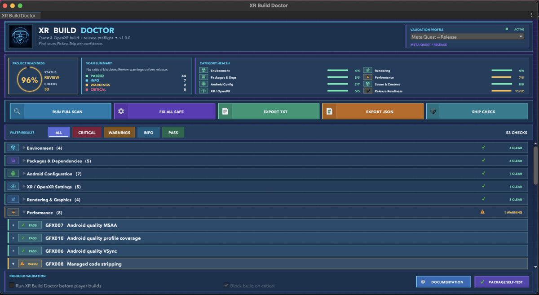539x295 pixels.
Task: Expand the Environment (4) category
Action: pyautogui.click(x=24, y=148)
